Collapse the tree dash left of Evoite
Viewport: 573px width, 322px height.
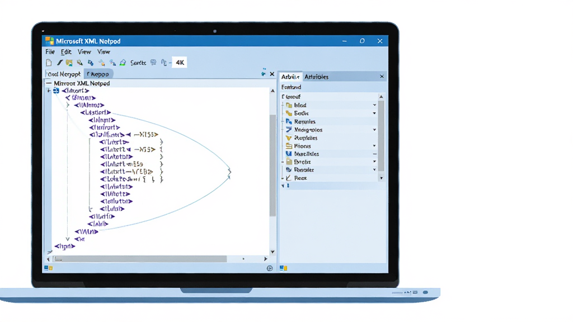click(283, 162)
